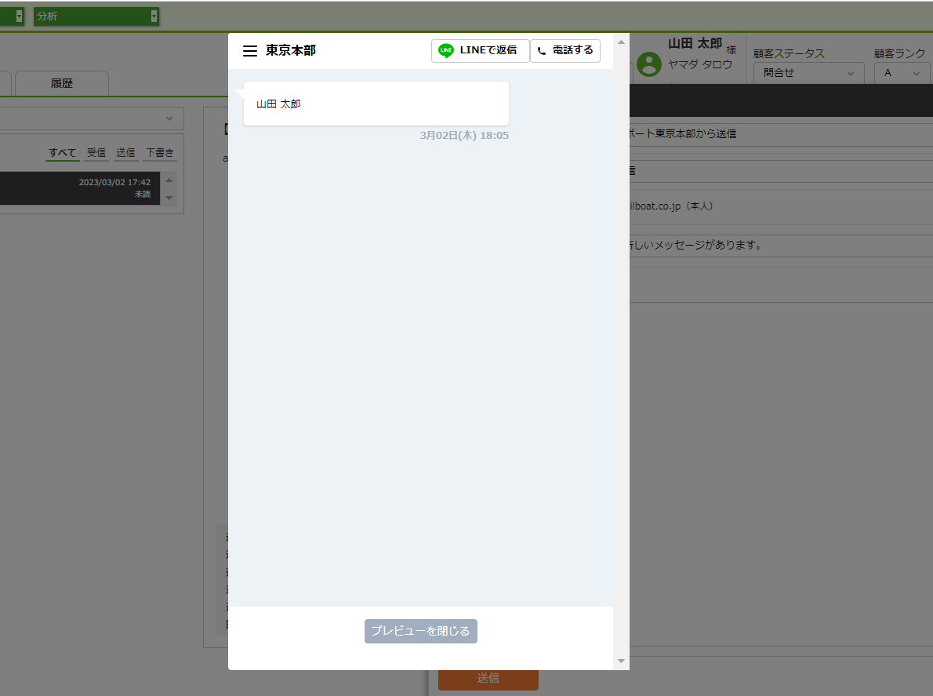Click the preview scrollbar up arrow

(x=621, y=42)
